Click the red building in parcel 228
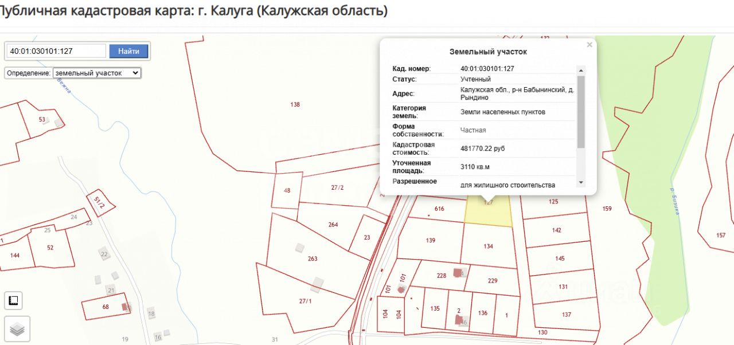Image resolution: width=734 pixels, height=345 pixels. (458, 273)
